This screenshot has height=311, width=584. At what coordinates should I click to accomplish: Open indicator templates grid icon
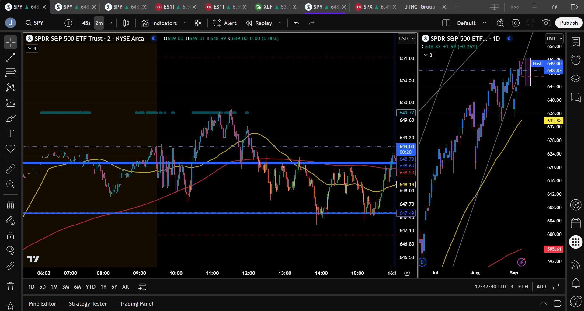pyautogui.click(x=198, y=23)
